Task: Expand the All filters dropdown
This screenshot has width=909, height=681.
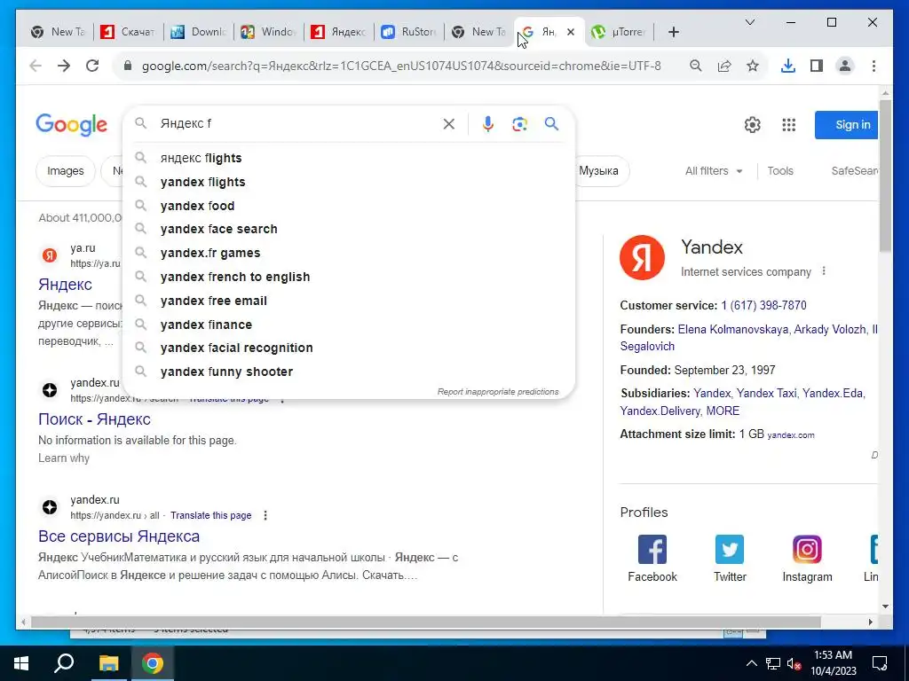Action: tap(714, 171)
